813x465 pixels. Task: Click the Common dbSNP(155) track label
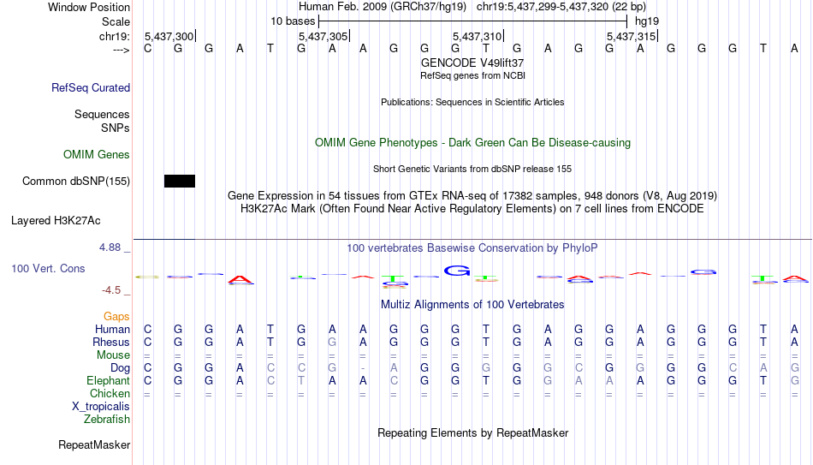click(x=76, y=182)
